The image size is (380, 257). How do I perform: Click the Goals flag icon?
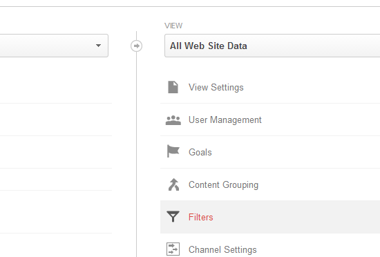(x=173, y=151)
